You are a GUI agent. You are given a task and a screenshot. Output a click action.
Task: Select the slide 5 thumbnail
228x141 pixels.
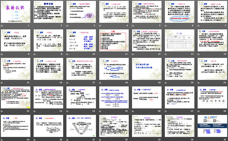(147, 12)
